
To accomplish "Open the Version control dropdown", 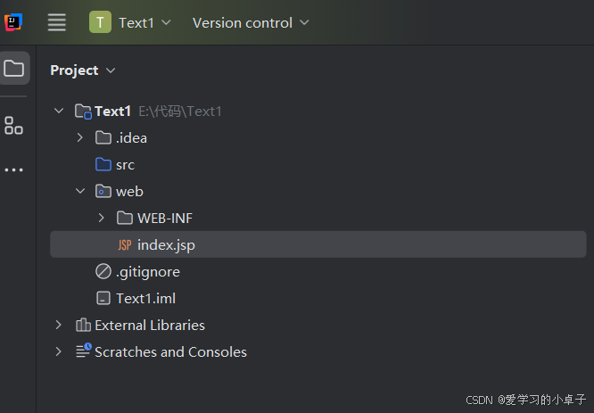I will (x=251, y=22).
